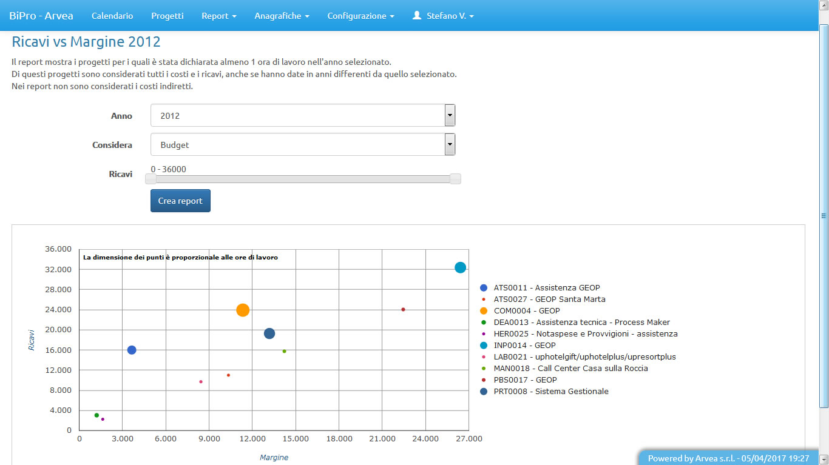Open the Anno year dropdown
Viewport: 829px width, 465px height.
(x=302, y=115)
